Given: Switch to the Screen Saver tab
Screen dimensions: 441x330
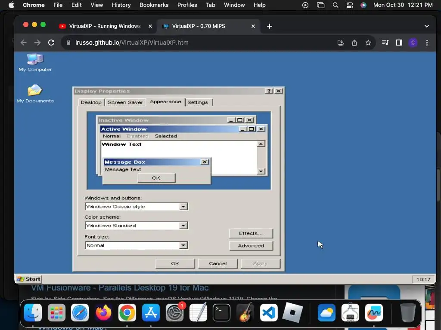Looking at the screenshot, I should pos(125,102).
